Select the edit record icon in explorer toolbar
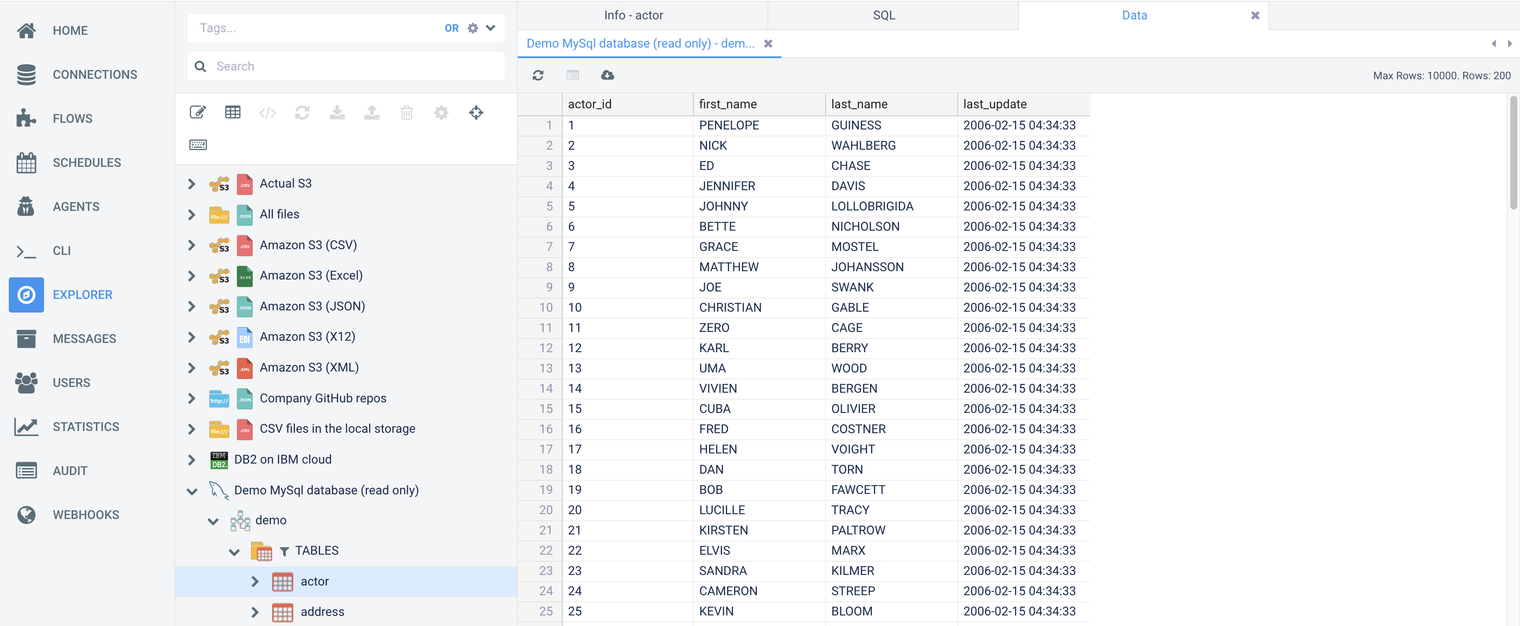The height and width of the screenshot is (626, 1520). pos(198,112)
